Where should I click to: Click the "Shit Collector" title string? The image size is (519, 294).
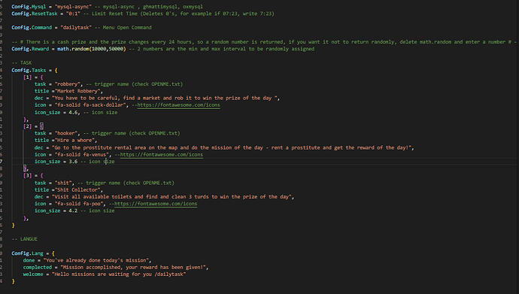(x=79, y=189)
